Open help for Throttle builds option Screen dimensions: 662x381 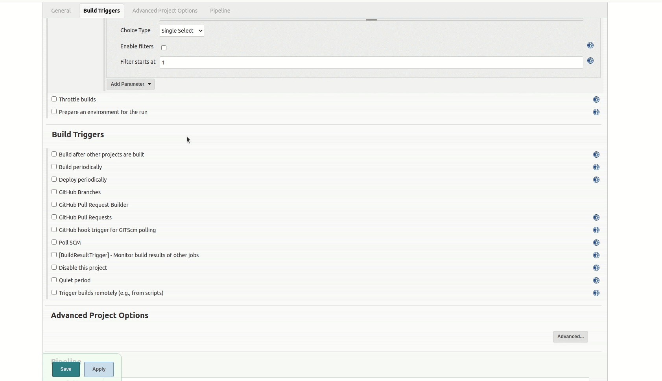pyautogui.click(x=596, y=99)
